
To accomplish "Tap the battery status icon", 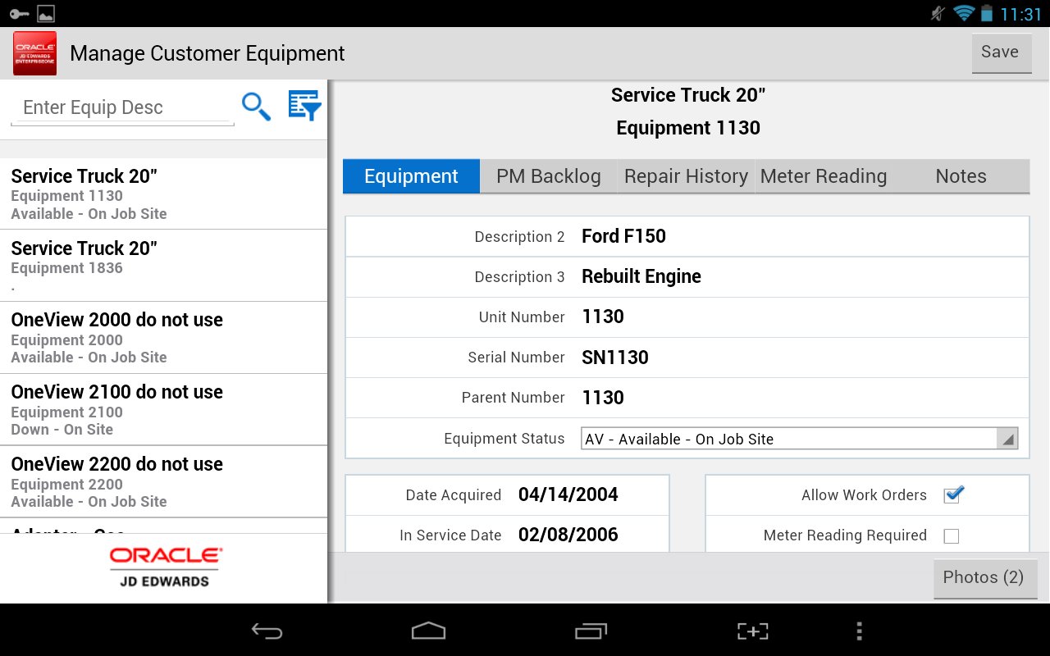I will 987,13.
